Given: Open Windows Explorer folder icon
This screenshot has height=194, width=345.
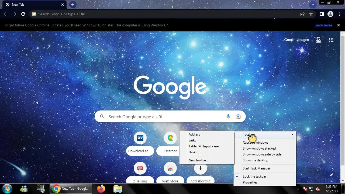Looking at the screenshot, I should (118, 189).
